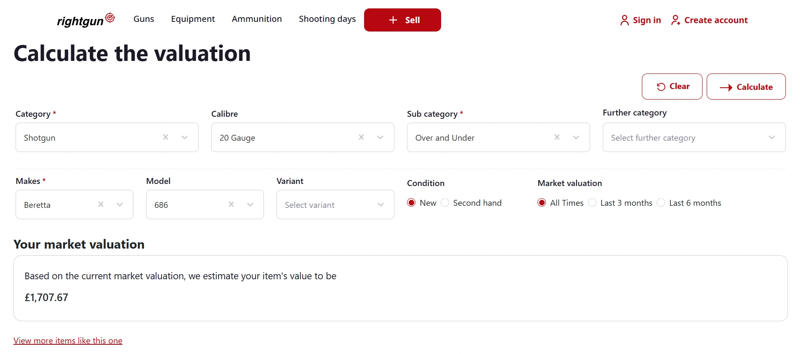Open the Further category dropdown
This screenshot has height=354, width=801.
694,137
